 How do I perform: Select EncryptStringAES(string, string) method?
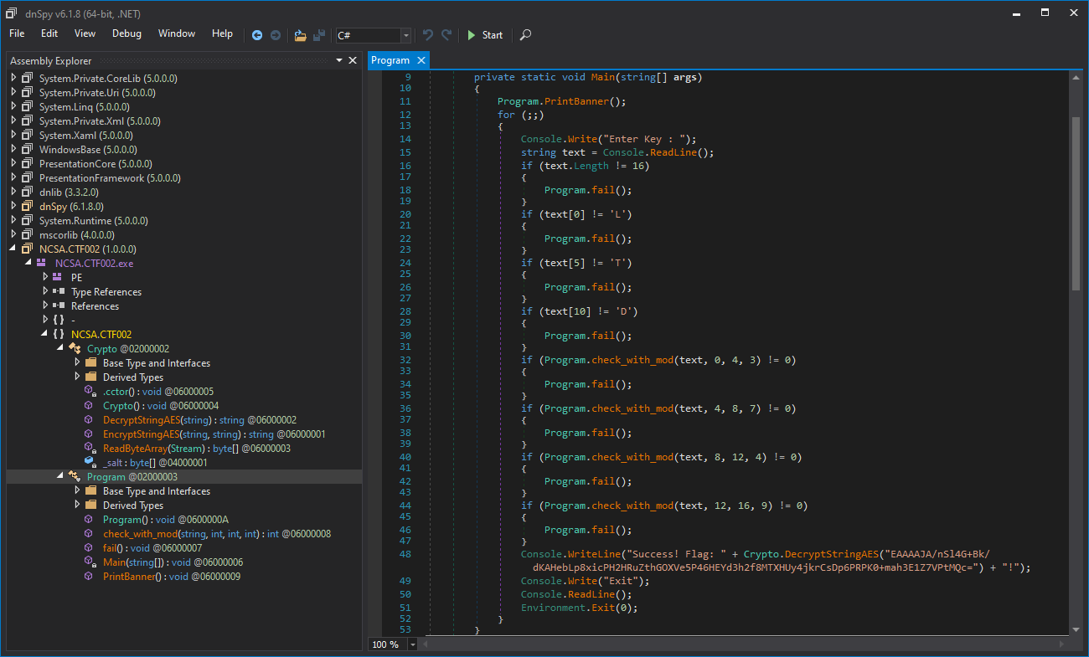pos(214,434)
